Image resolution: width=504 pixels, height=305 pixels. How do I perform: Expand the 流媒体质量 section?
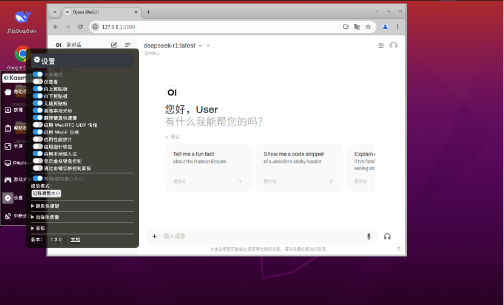coord(45,217)
